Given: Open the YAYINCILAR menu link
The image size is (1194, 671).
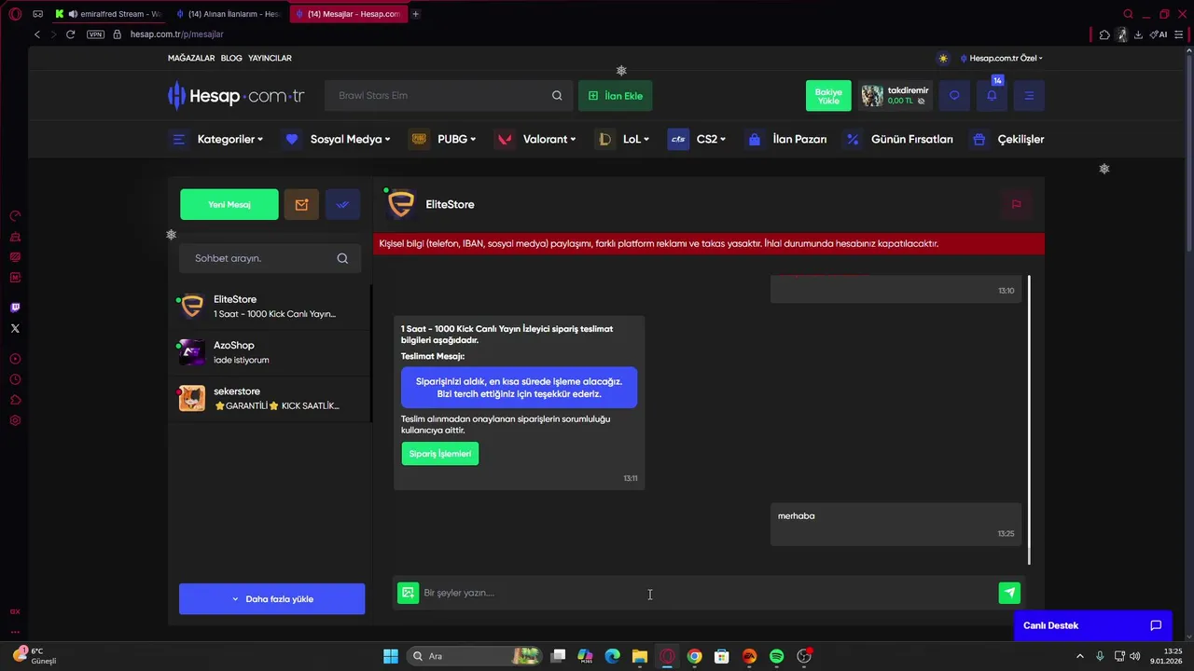Looking at the screenshot, I should [x=270, y=58].
